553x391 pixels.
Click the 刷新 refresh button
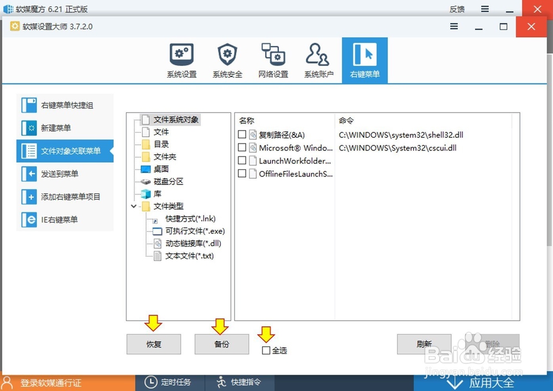click(424, 344)
